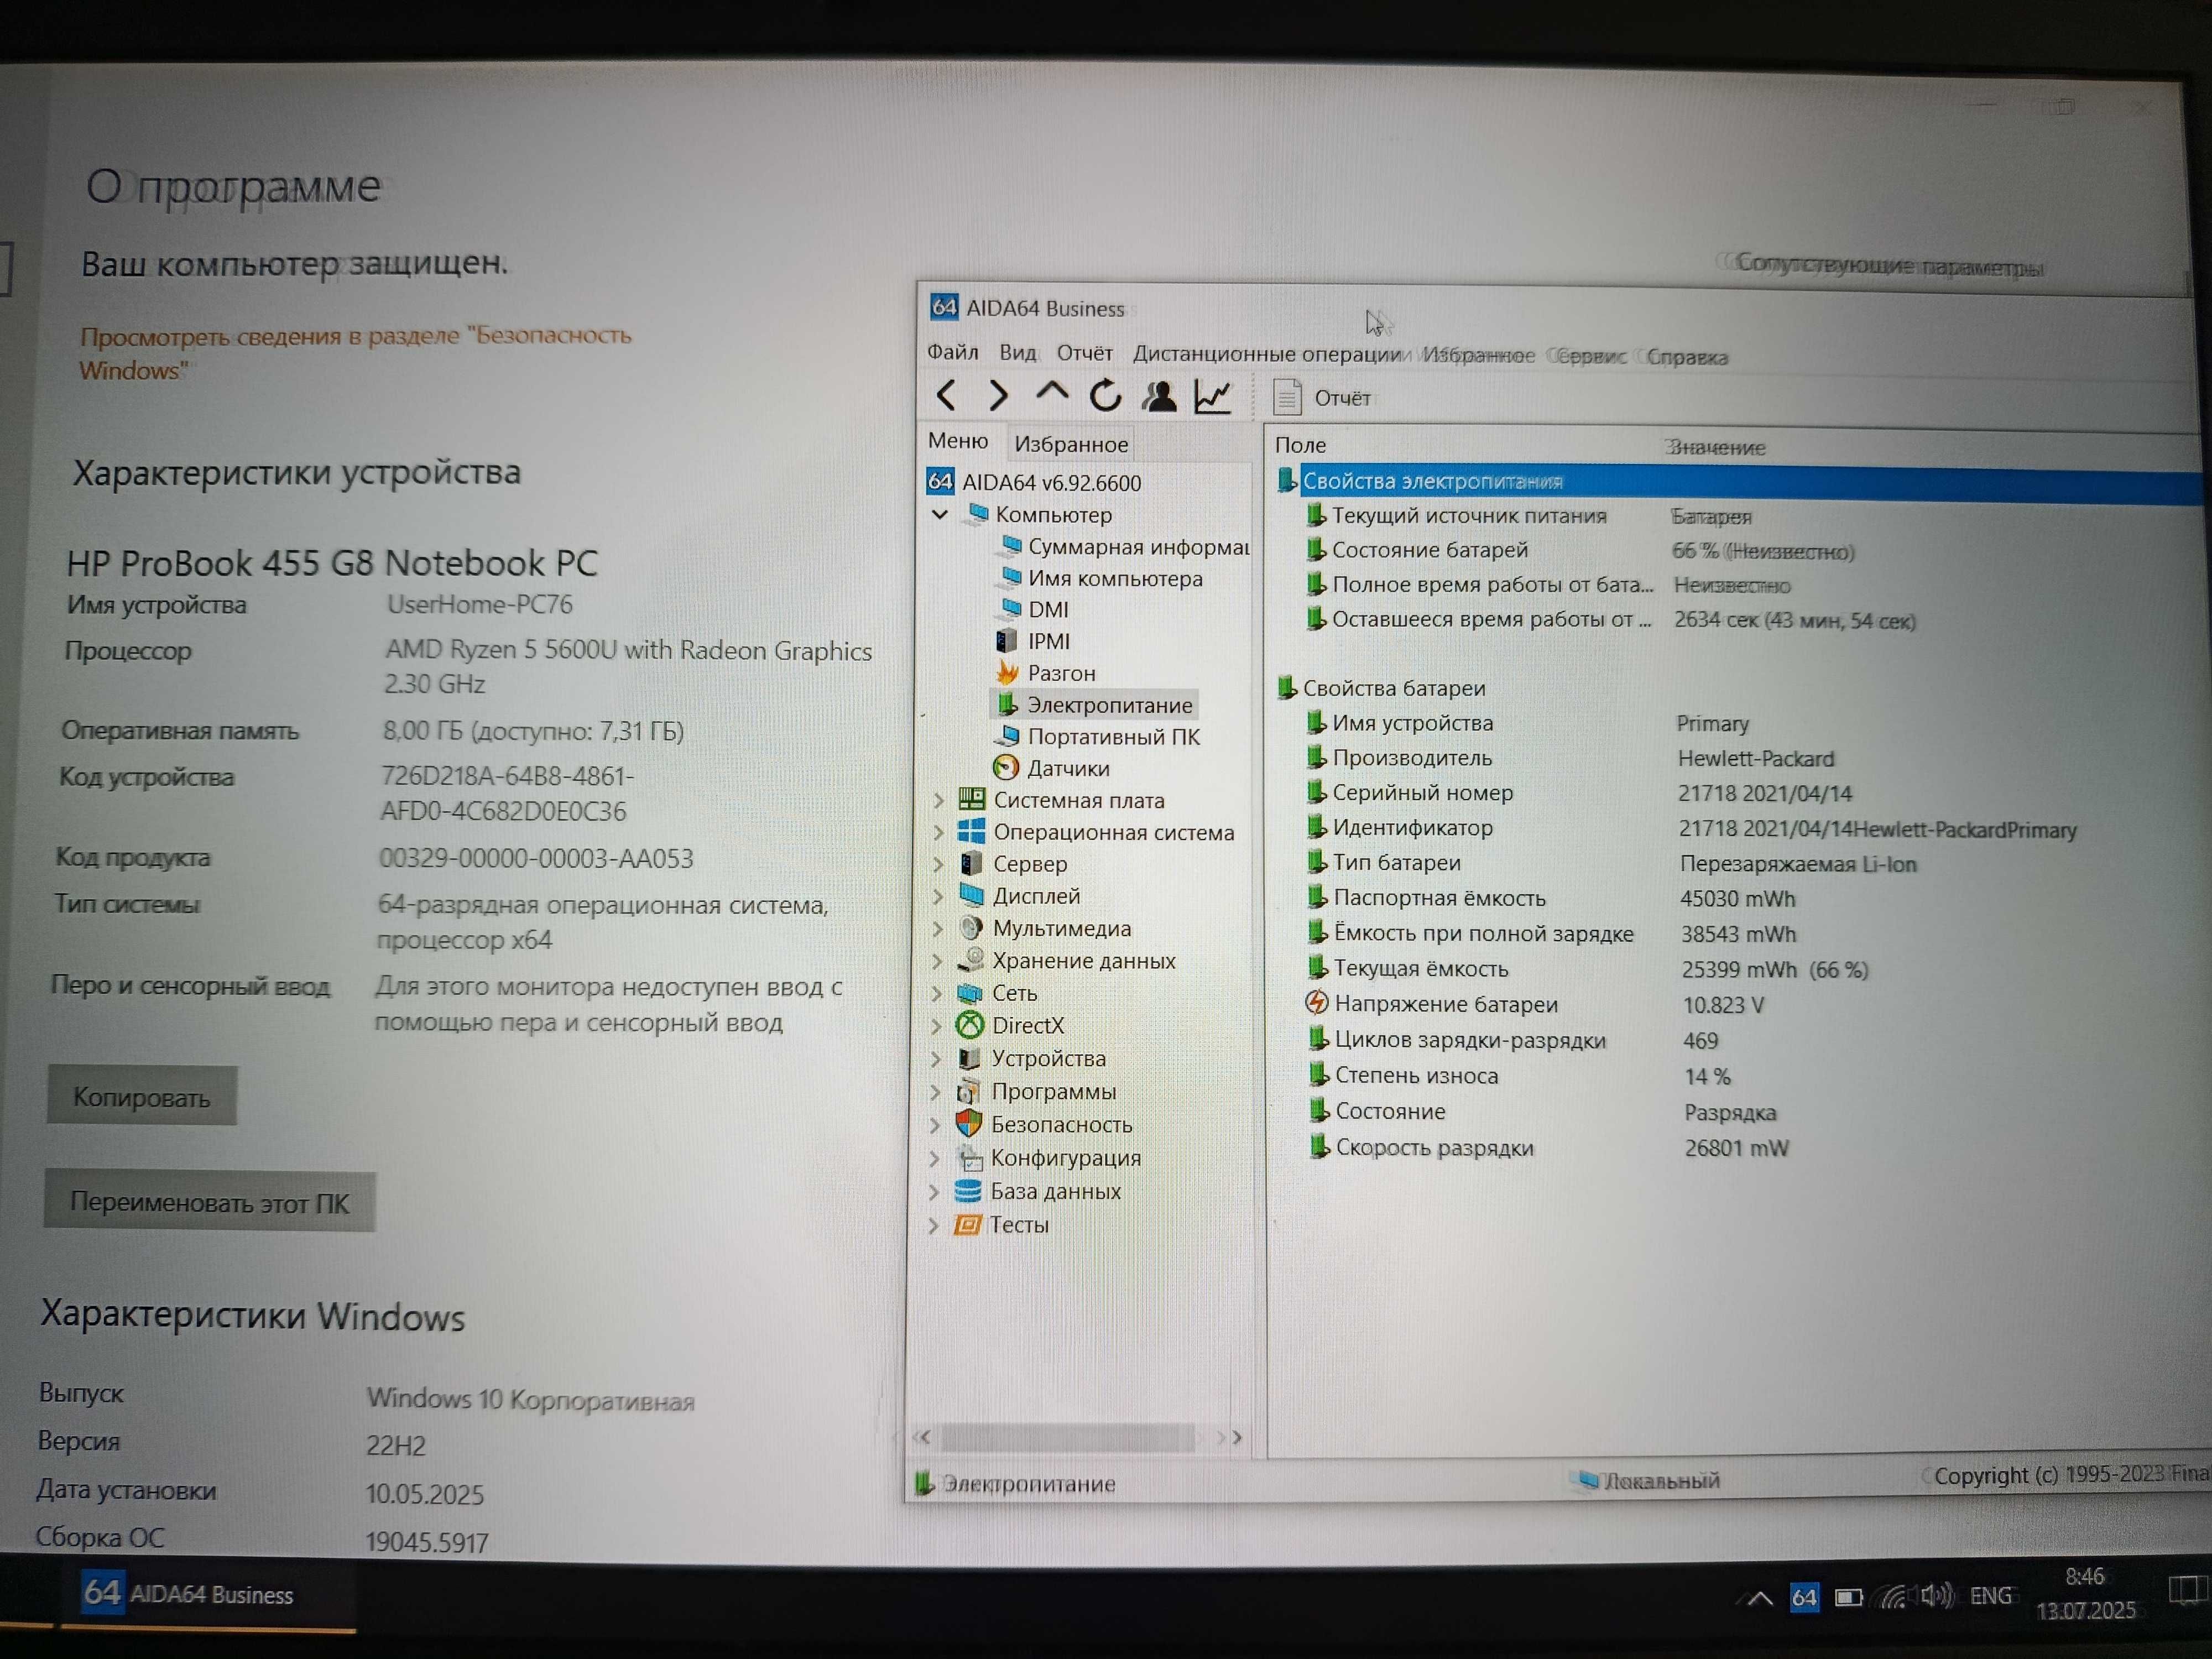Switch to the Меню tab
The image size is (2212, 1659).
[957, 441]
